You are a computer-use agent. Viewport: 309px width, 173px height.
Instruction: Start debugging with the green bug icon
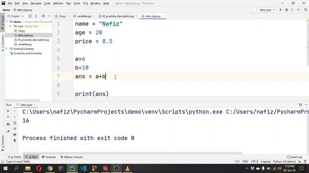pos(286,10)
